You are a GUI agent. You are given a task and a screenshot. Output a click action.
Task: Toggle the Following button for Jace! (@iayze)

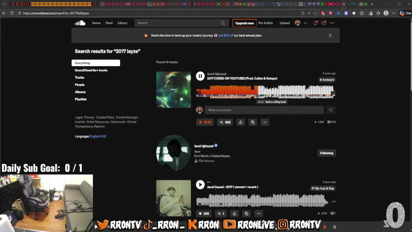326,153
